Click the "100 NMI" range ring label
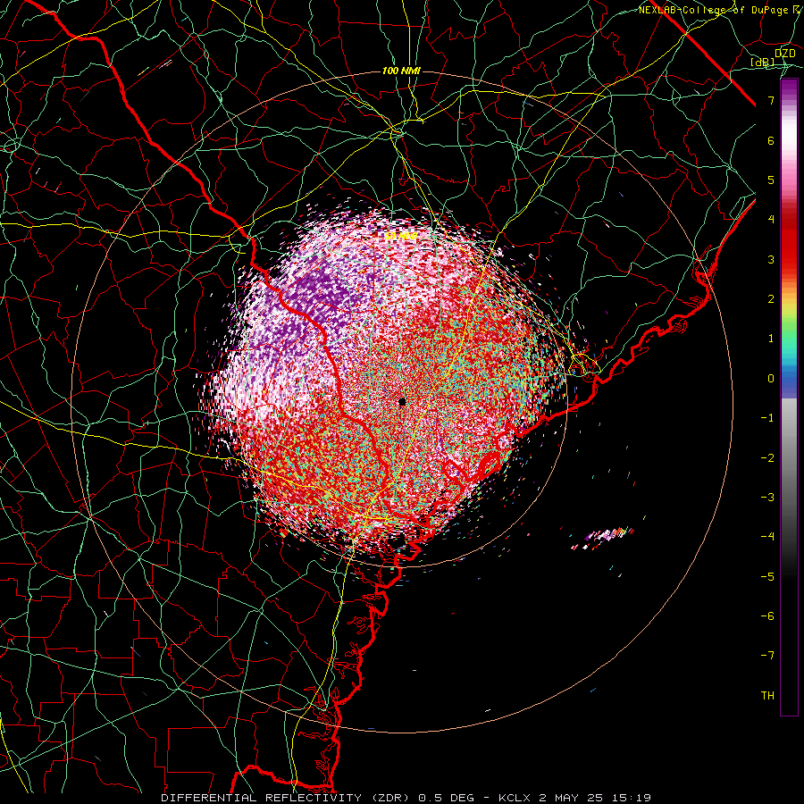 pyautogui.click(x=401, y=71)
